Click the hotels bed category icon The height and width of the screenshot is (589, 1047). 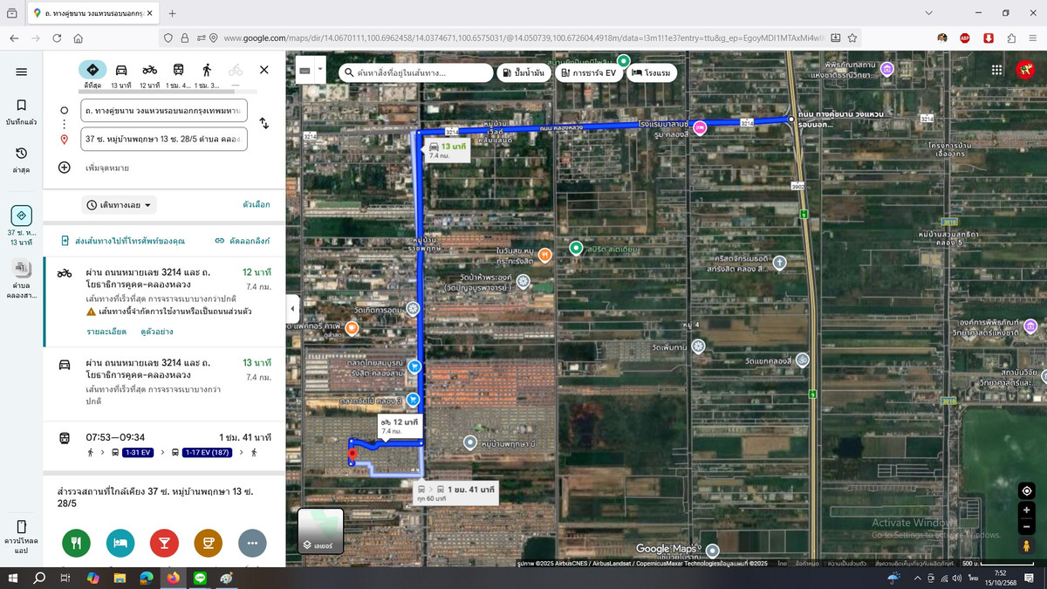click(120, 543)
